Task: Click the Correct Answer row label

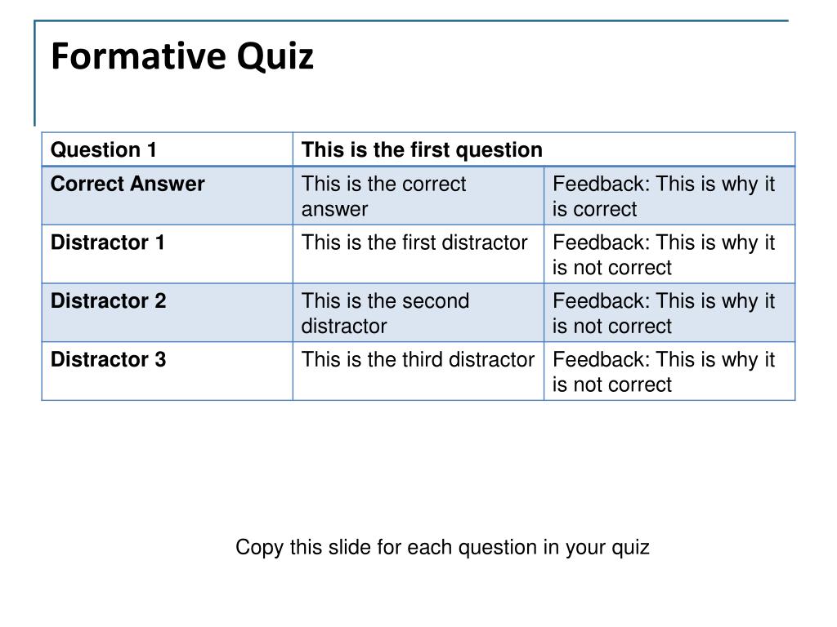Action: pyautogui.click(x=167, y=196)
